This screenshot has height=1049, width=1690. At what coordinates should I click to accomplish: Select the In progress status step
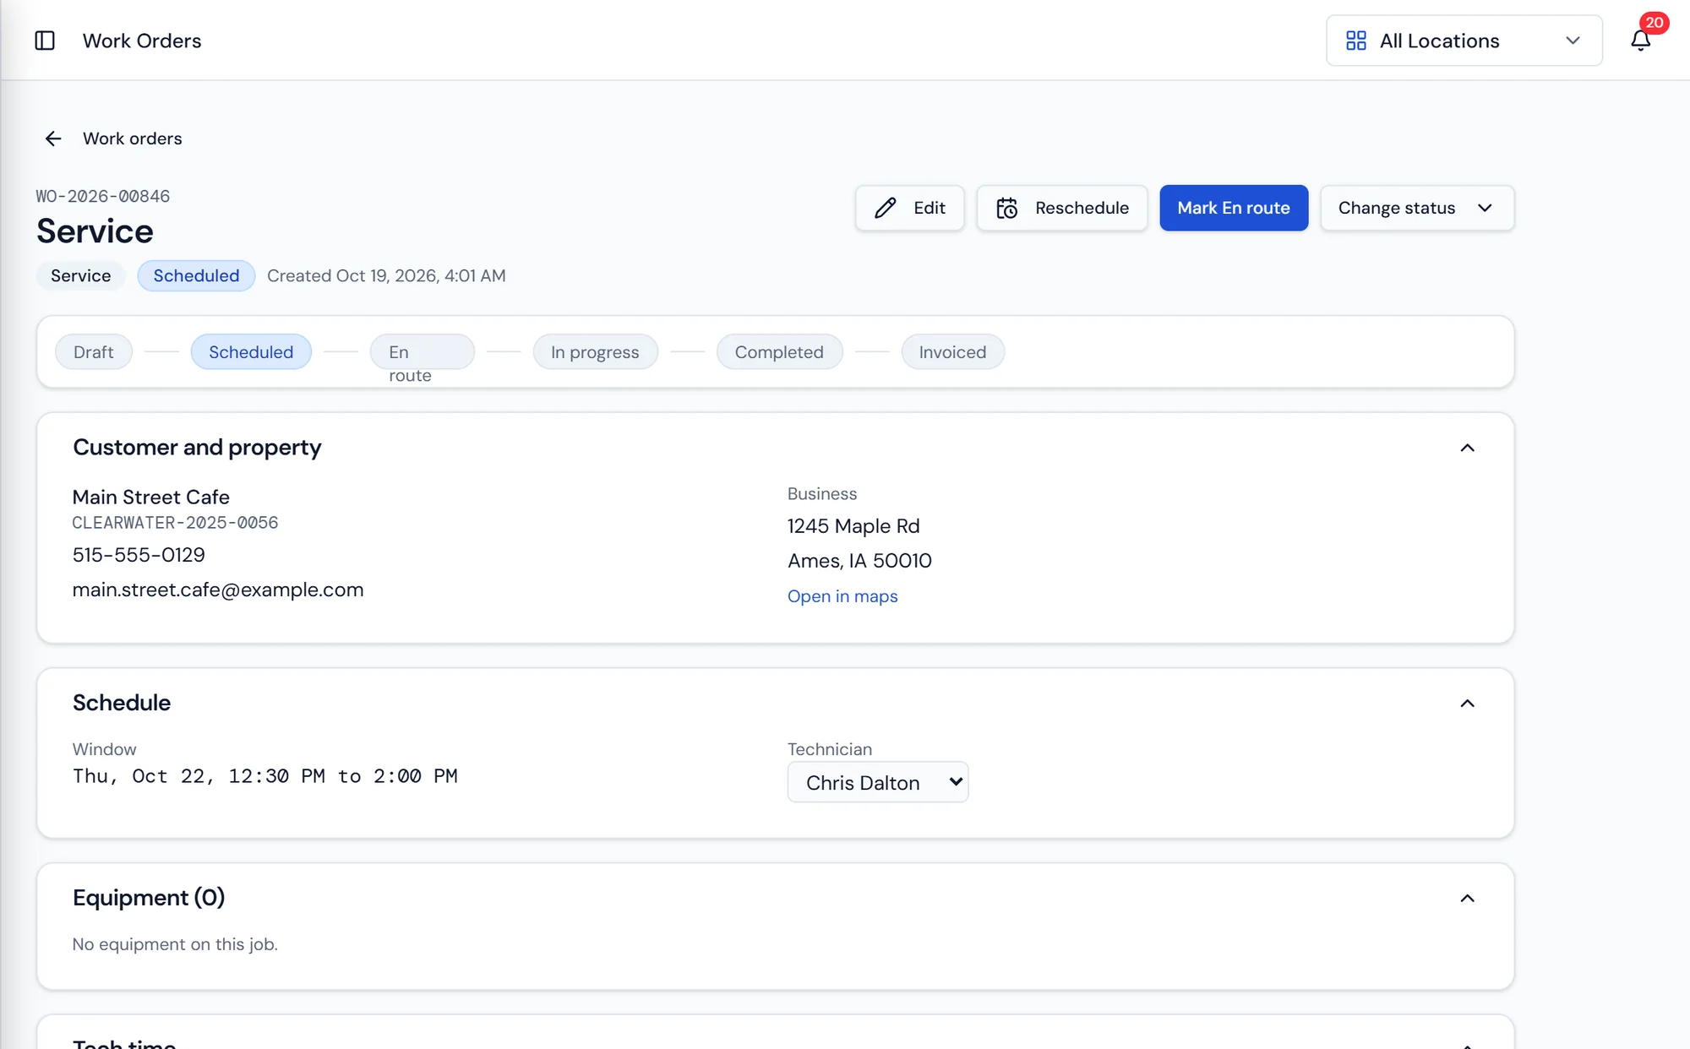[x=595, y=352]
